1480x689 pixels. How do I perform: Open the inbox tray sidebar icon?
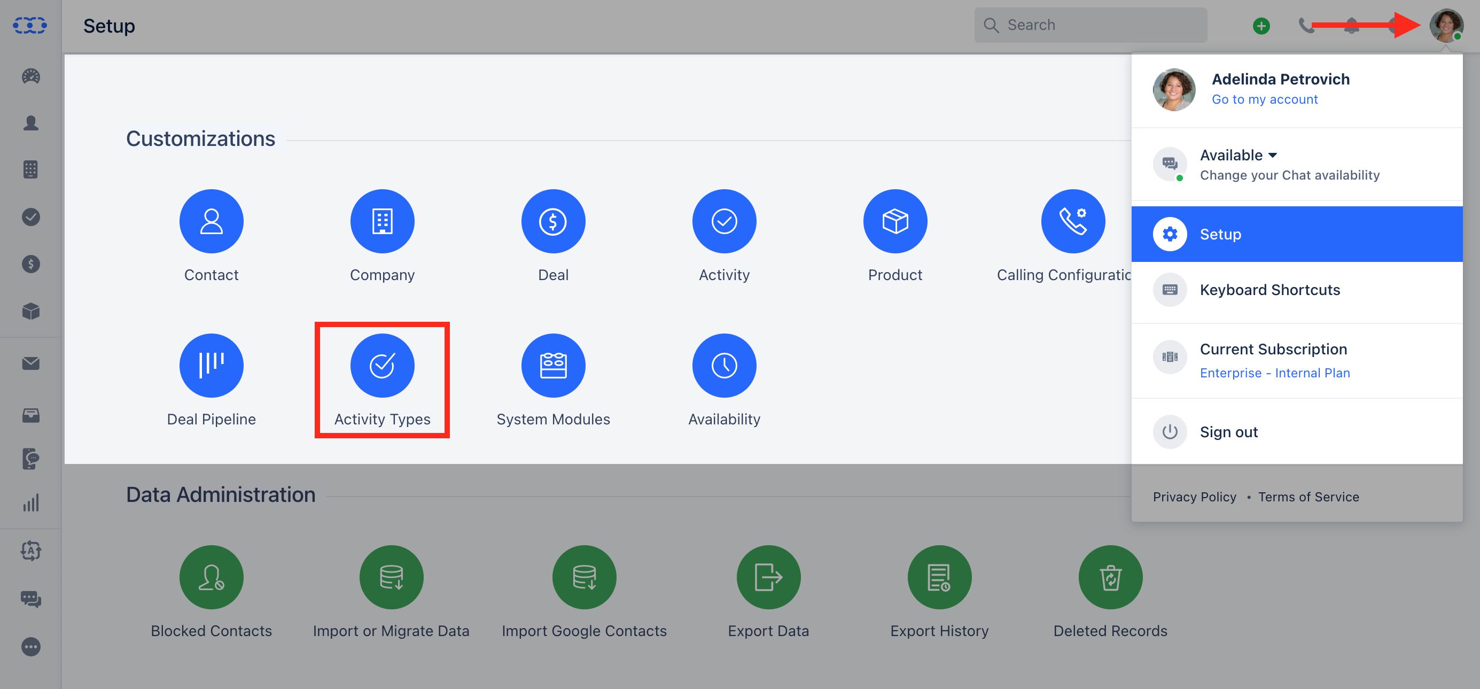point(30,415)
